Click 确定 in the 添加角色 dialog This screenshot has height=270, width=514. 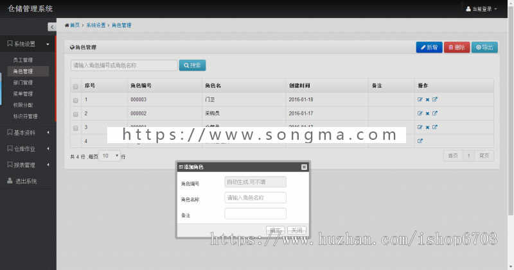click(276, 230)
